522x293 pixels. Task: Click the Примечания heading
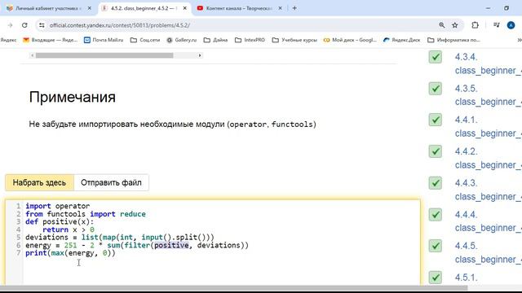click(73, 98)
